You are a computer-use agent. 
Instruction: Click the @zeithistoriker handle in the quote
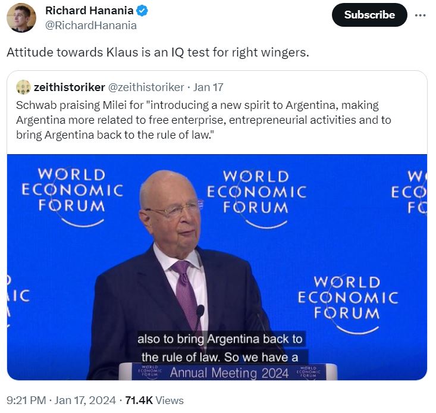click(x=146, y=87)
